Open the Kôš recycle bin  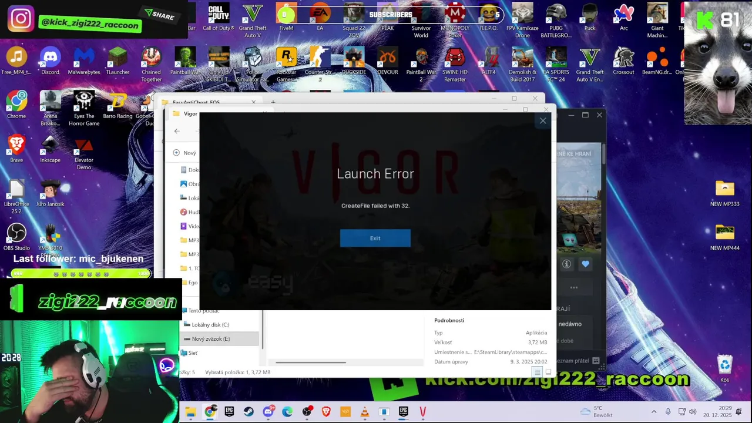pyautogui.click(x=724, y=369)
